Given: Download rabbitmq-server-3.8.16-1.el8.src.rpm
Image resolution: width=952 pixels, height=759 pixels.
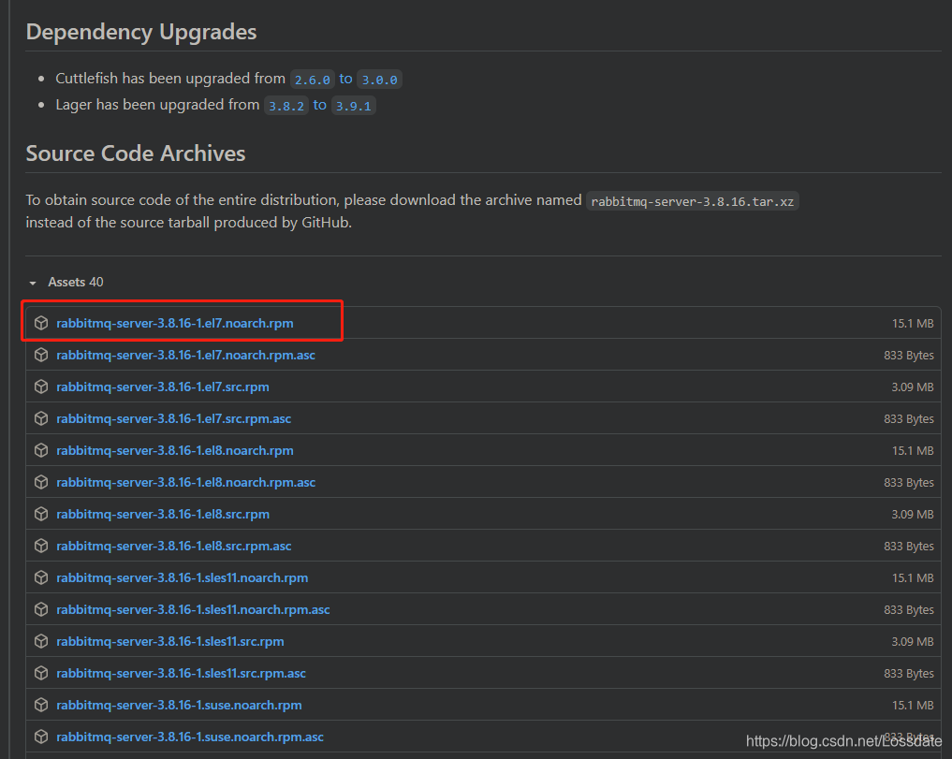Looking at the screenshot, I should (163, 515).
